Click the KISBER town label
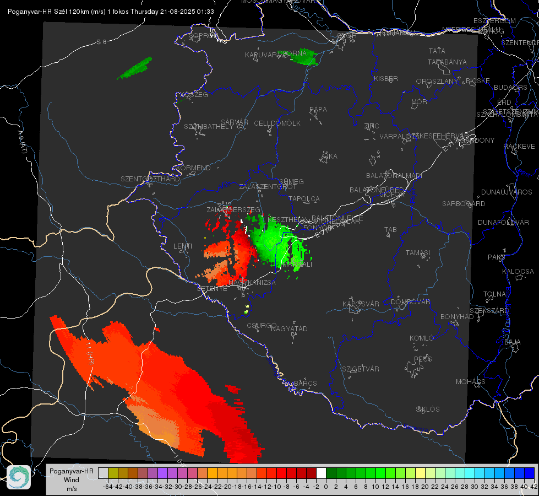Image resolution: width=539 pixels, height=496 pixels. (386, 78)
